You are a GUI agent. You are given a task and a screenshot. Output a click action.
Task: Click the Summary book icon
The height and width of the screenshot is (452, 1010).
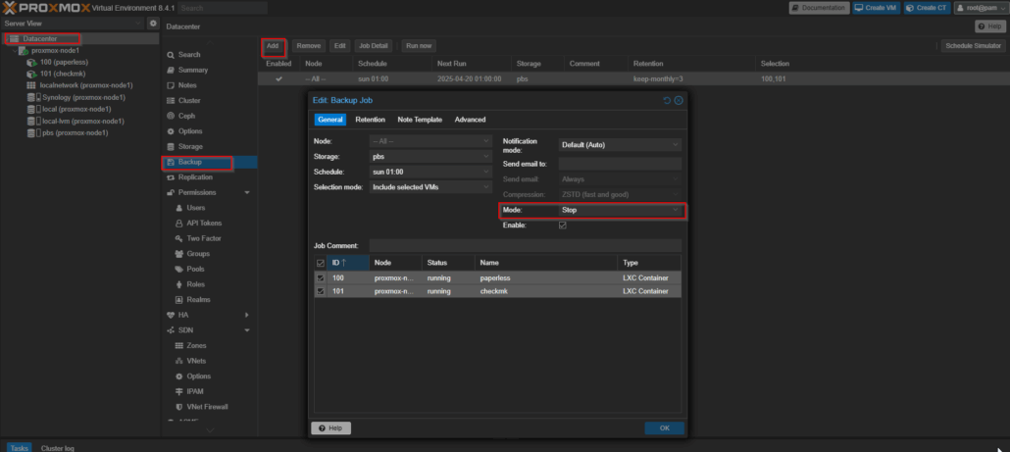171,71
